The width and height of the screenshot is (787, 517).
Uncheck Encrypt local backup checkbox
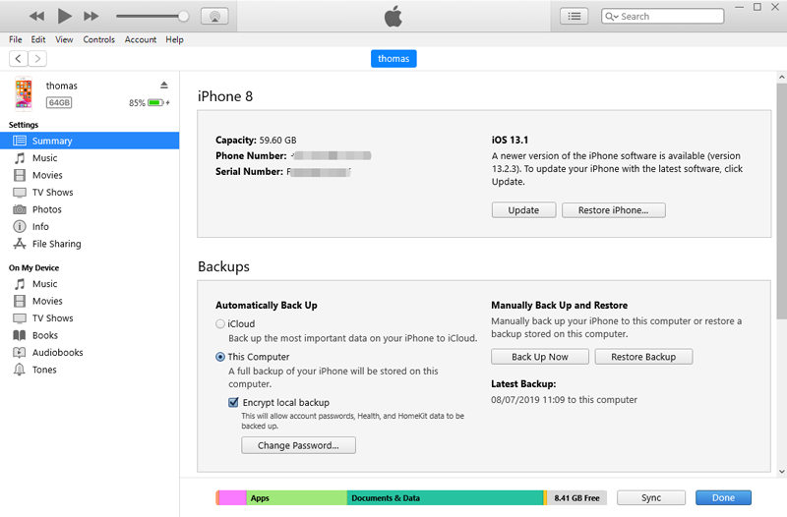(233, 402)
